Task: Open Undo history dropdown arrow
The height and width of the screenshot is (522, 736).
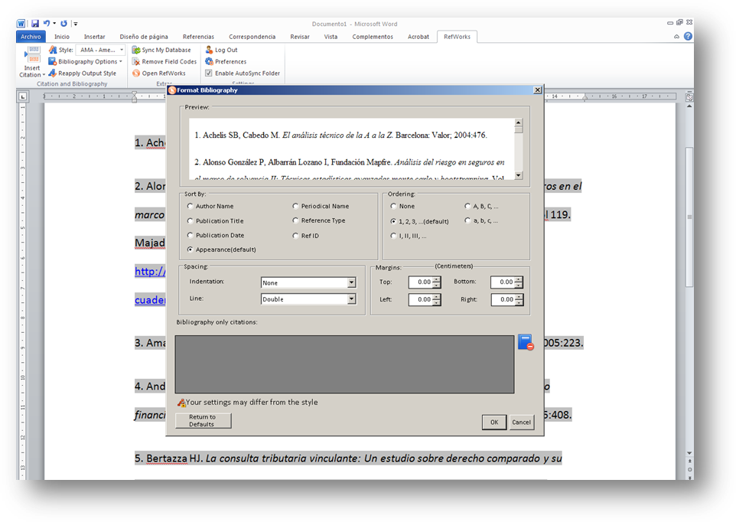Action: coord(54,24)
